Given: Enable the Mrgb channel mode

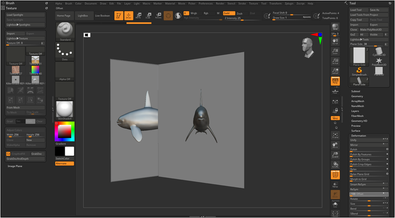Looking at the screenshot, I should pos(194,13).
